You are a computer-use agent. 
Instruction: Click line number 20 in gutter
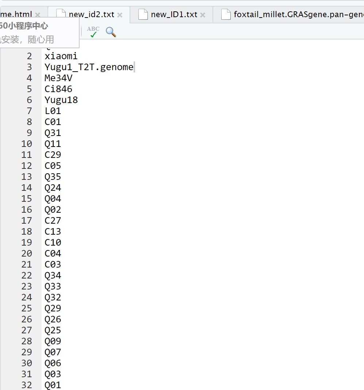[27, 253]
